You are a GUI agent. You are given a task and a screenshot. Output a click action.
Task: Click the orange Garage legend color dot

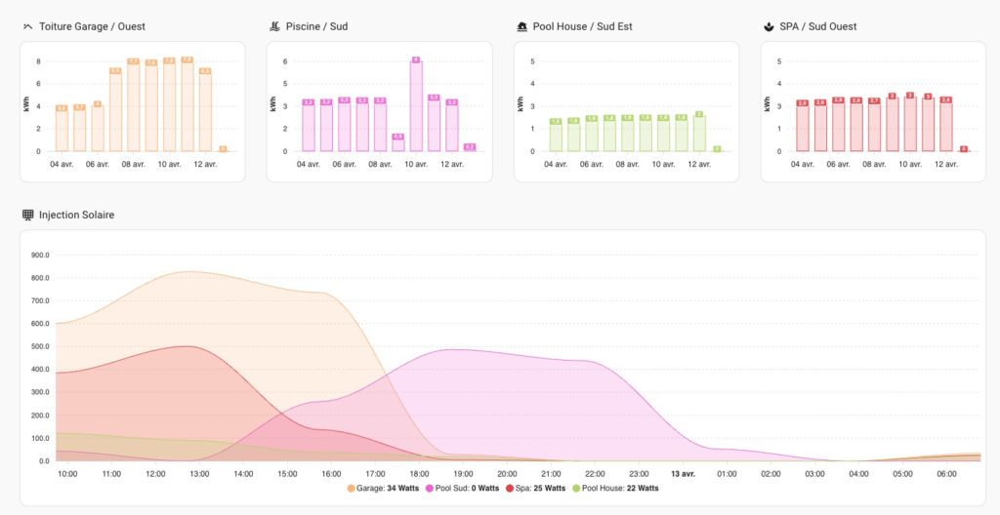351,489
